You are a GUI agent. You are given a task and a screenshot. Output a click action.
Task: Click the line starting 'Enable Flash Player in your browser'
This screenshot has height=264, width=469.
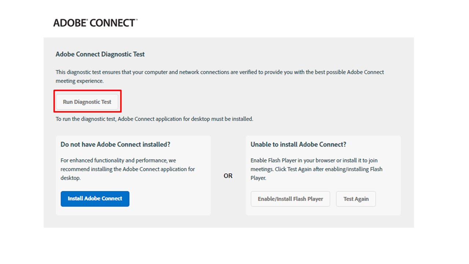314,160
